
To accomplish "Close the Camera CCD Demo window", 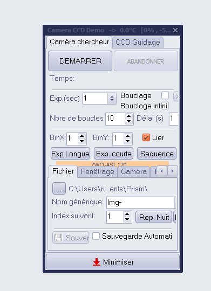I will pos(175,30).
